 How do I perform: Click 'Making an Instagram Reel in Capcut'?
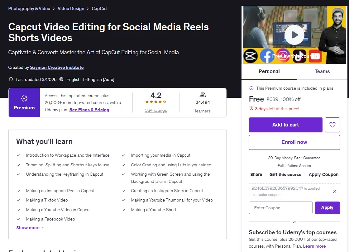(60, 191)
